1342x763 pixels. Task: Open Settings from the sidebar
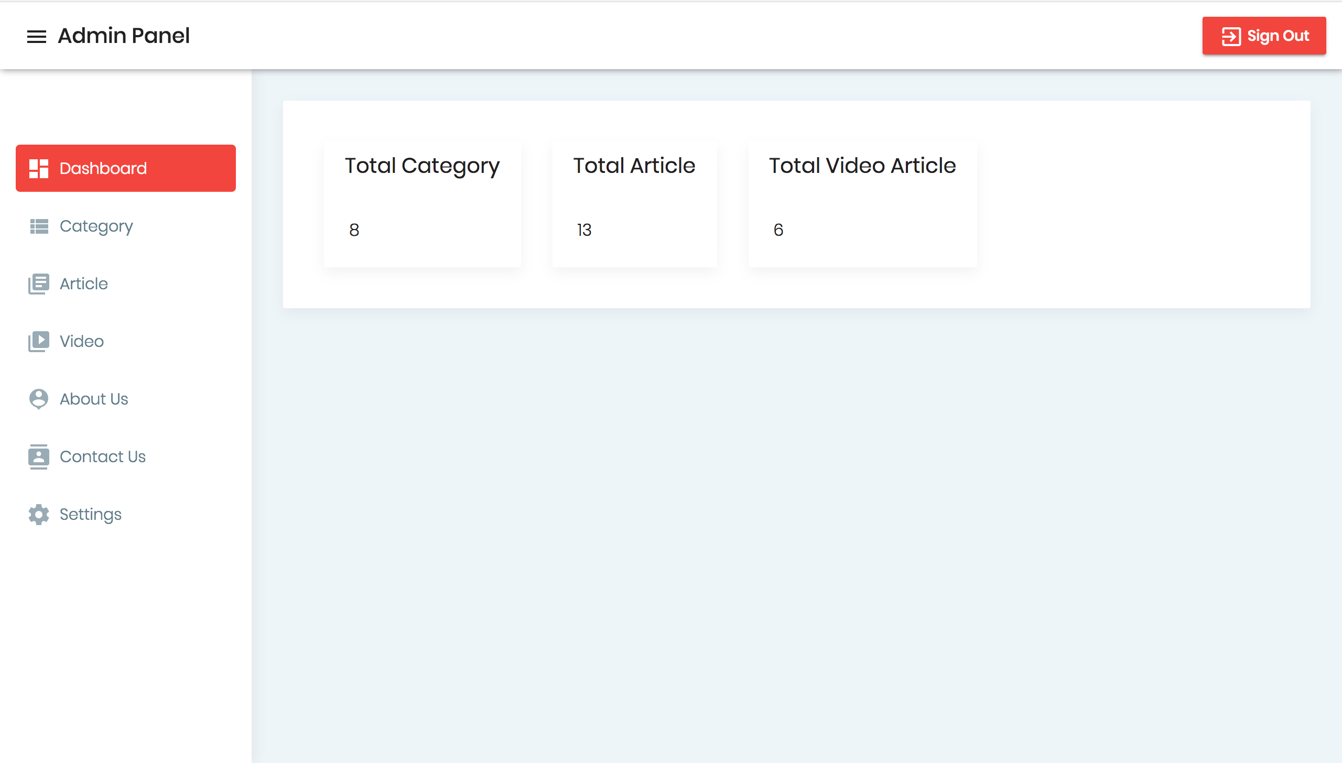pyautogui.click(x=91, y=514)
